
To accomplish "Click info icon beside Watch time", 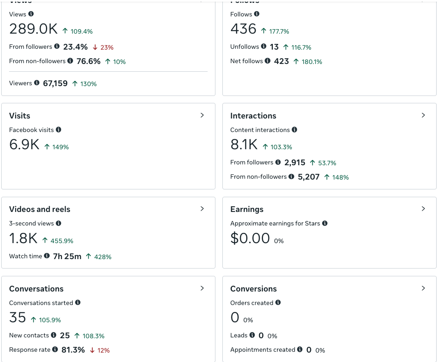I will (x=47, y=256).
